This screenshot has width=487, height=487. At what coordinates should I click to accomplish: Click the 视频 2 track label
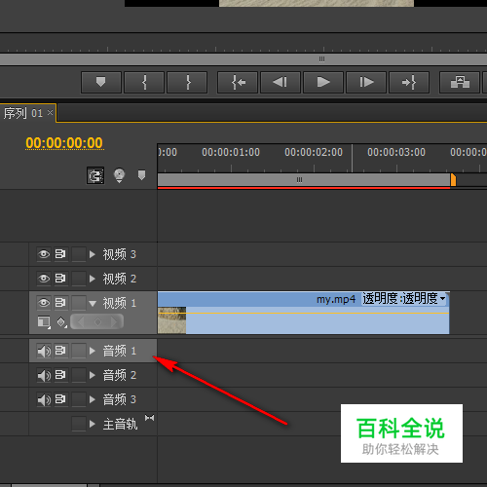(x=120, y=279)
